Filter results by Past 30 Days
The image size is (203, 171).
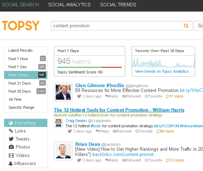pos(26,91)
